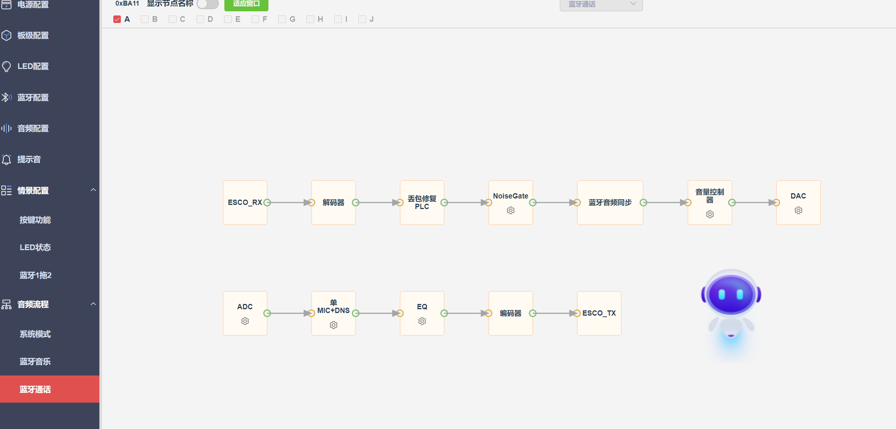
Task: Click the 音频流程 hierarchy icon
Action: click(x=6, y=304)
